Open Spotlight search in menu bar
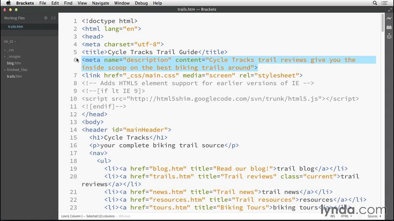The height and width of the screenshot is (221, 394). [x=375, y=3]
